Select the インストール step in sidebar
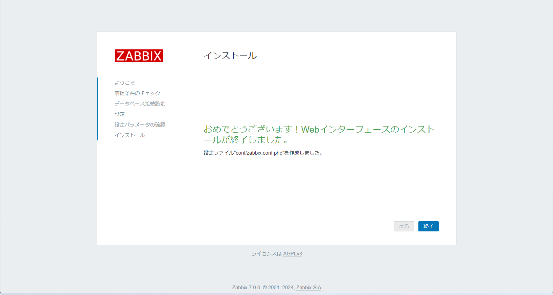553x295 pixels. tap(130, 135)
